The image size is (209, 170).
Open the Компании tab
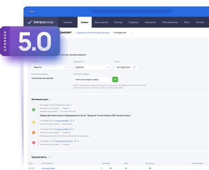tap(150, 23)
